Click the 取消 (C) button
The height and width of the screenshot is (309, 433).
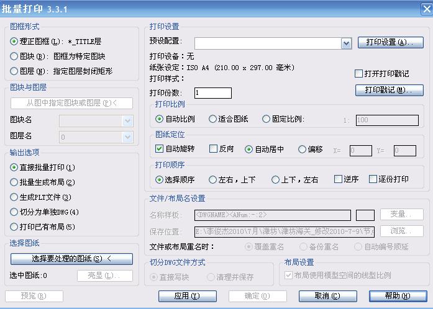328,296
